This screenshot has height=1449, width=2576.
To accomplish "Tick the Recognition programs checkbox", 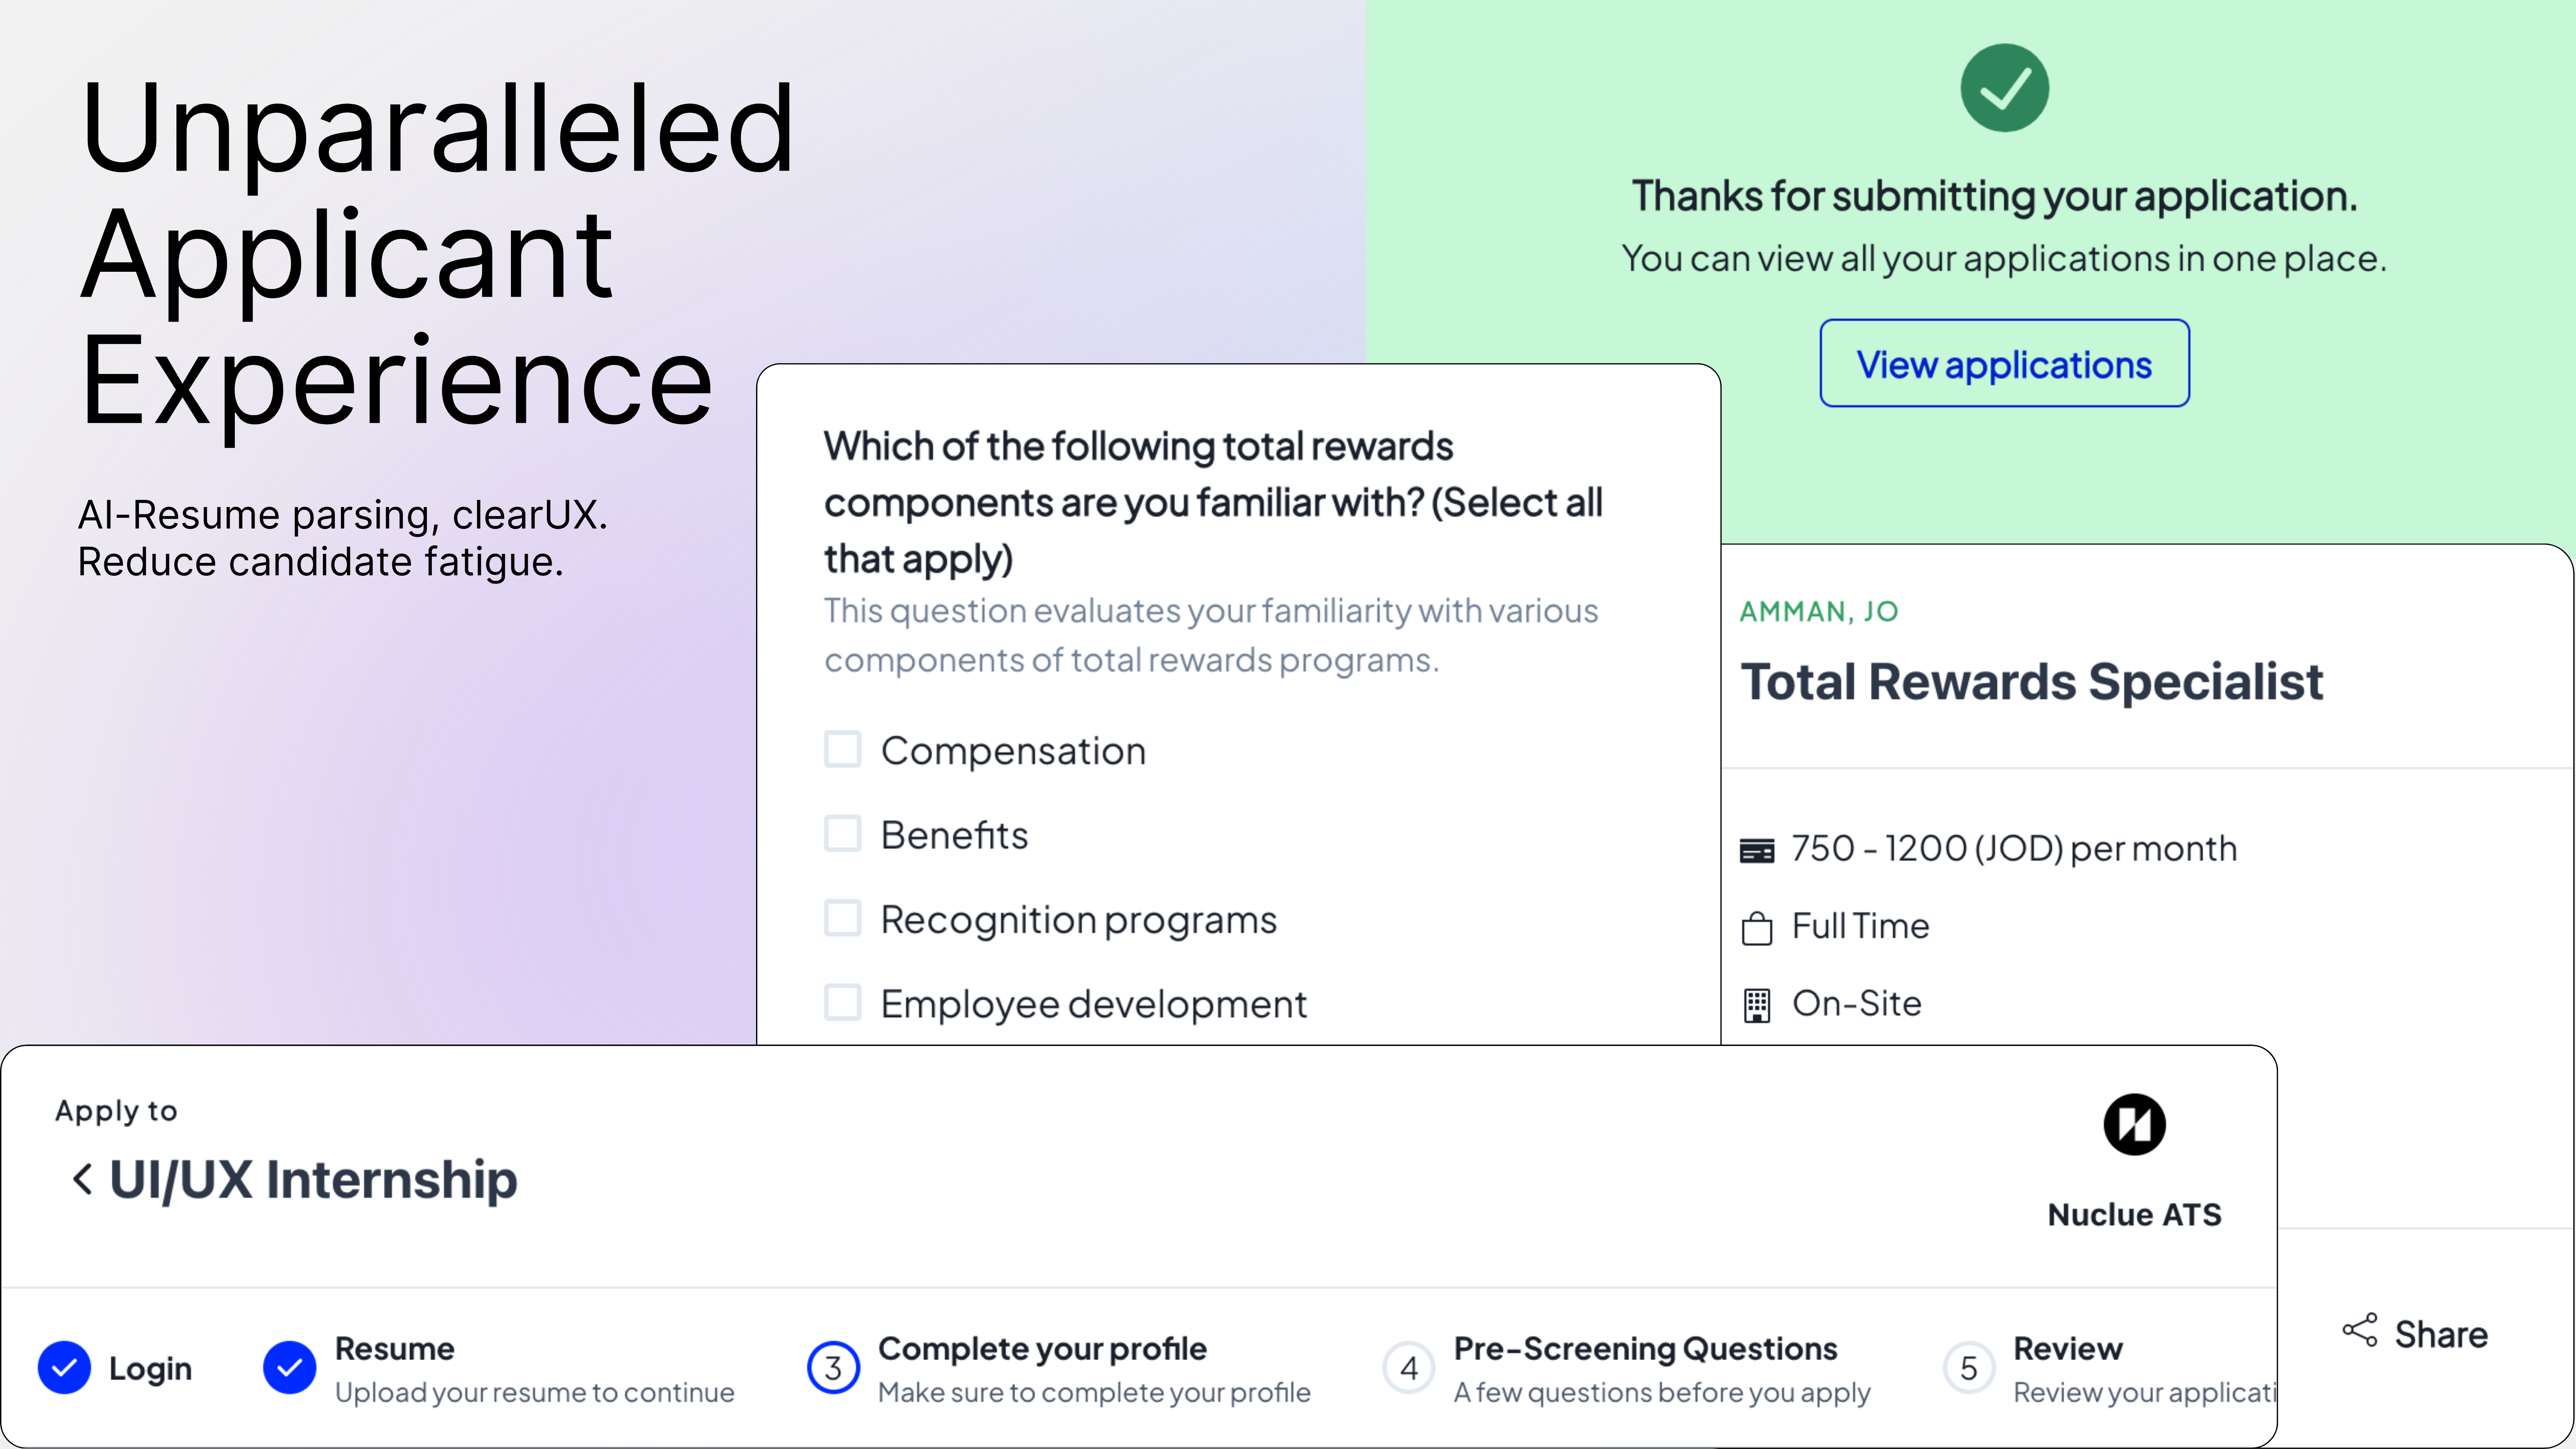I will (842, 918).
